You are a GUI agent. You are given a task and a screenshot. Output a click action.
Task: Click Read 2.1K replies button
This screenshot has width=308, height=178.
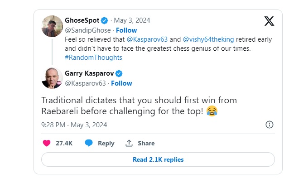pos(158,159)
